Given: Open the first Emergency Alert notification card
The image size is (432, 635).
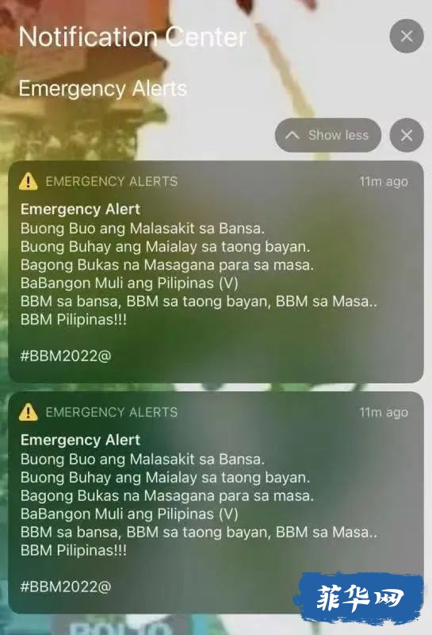Looking at the screenshot, I should click(216, 271).
